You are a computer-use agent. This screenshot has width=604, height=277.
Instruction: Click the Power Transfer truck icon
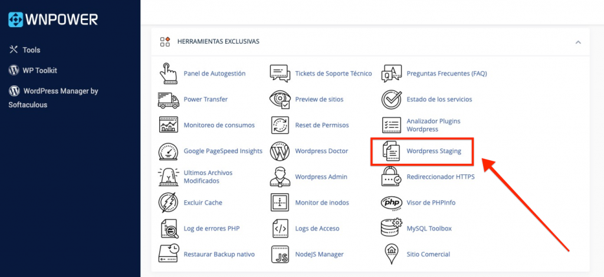(x=168, y=99)
